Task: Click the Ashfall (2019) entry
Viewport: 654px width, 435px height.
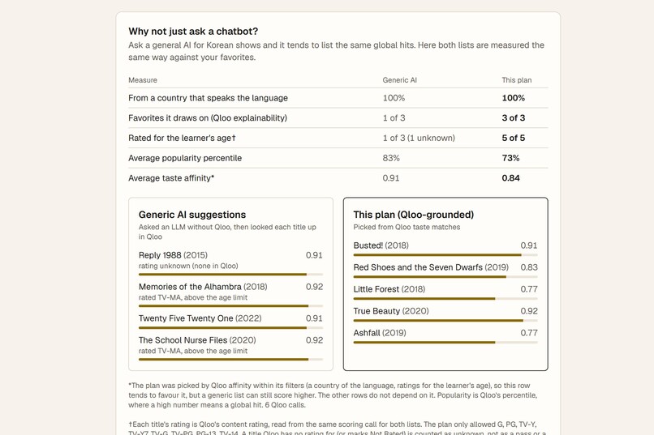Action: (x=380, y=333)
